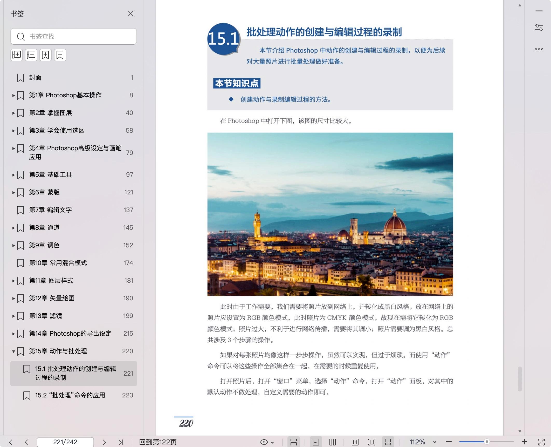Open the settings sliders icon
Image resolution: width=551 pixels, height=447 pixels.
click(539, 27)
